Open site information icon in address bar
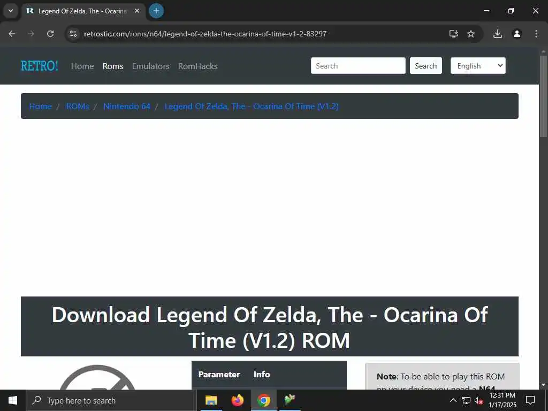This screenshot has height=411, width=548. click(x=73, y=34)
